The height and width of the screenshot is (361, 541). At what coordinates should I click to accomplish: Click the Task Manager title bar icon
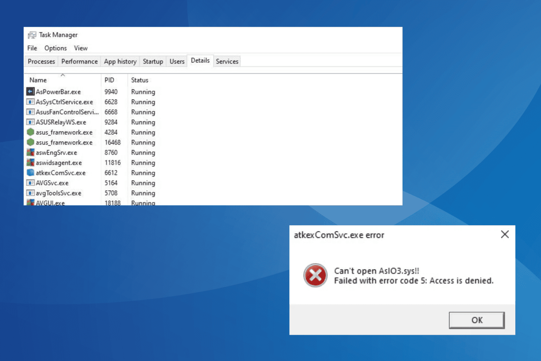tap(32, 35)
